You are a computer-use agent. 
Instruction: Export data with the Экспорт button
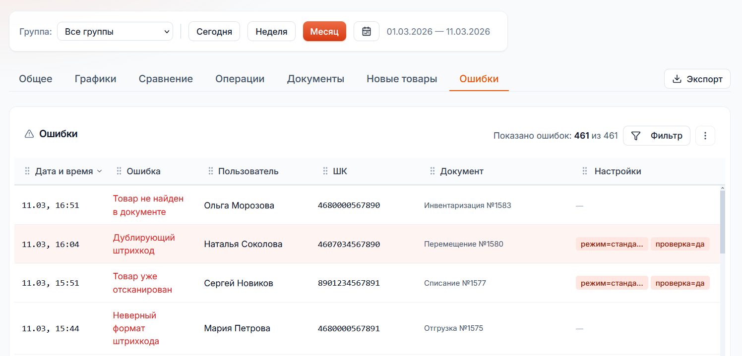pyautogui.click(x=697, y=79)
